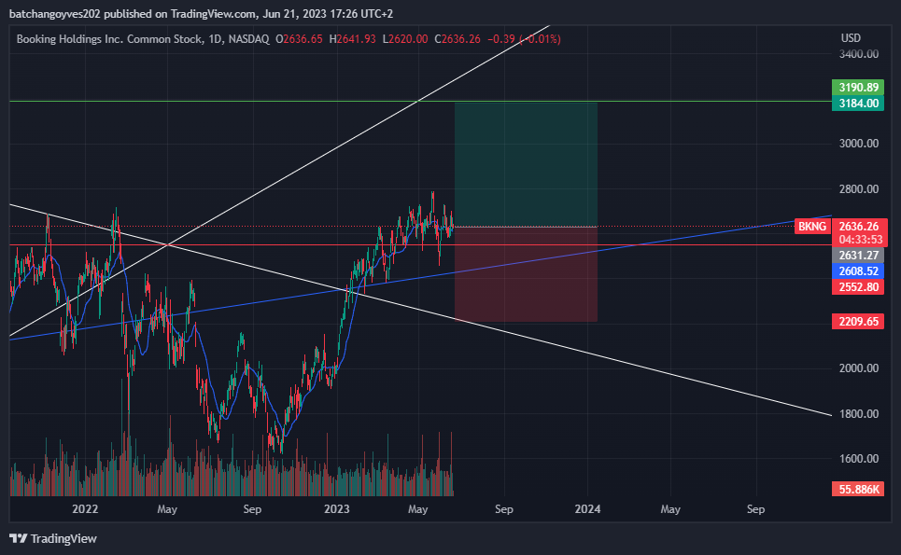901x555 pixels.
Task: Click the 2023 time axis label
Action: (x=337, y=509)
